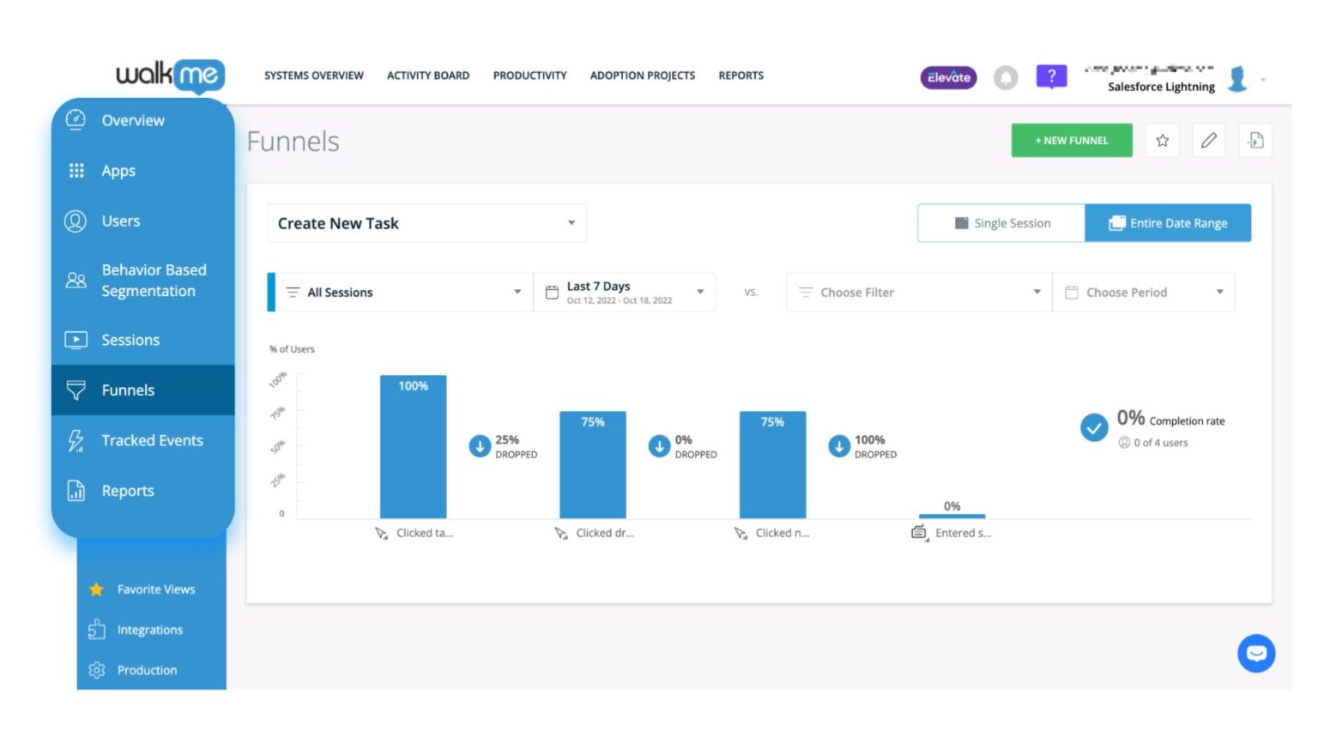Open the edit pencil icon near New Funnel
Viewport: 1318px width, 749px height.
[1209, 140]
